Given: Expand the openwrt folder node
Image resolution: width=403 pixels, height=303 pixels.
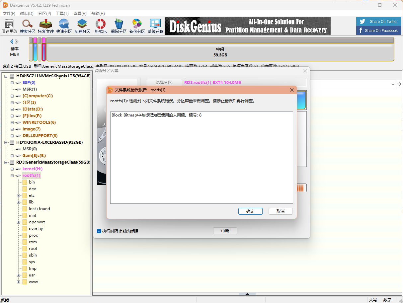Looking at the screenshot, I should click(x=19, y=222).
